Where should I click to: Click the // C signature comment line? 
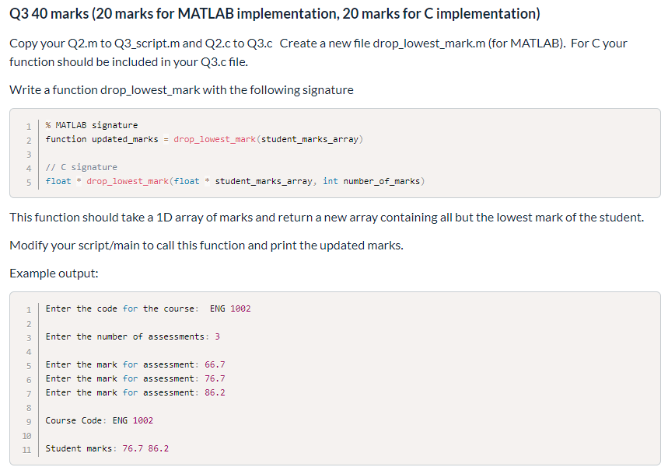pyautogui.click(x=82, y=166)
